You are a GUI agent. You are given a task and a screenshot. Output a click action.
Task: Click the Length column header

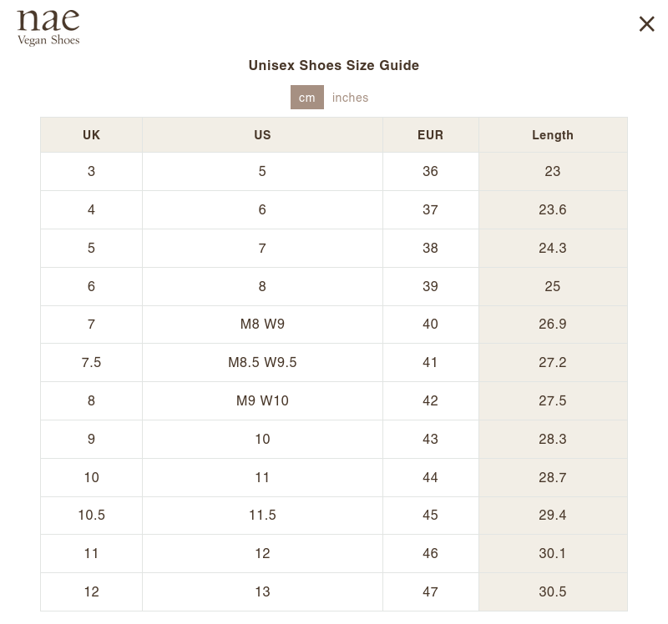coord(552,135)
